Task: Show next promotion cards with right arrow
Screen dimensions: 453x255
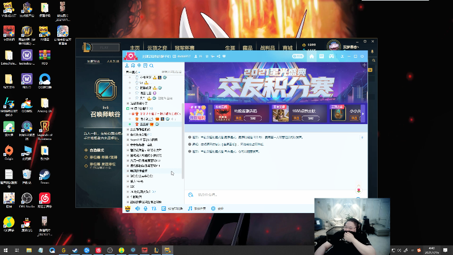Action: point(363,114)
